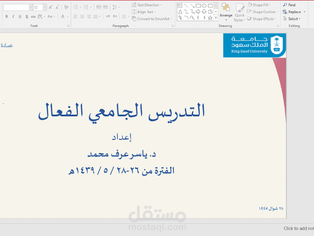The height and width of the screenshot is (236, 314).
Task: Click the Replace button
Action: 292,12
